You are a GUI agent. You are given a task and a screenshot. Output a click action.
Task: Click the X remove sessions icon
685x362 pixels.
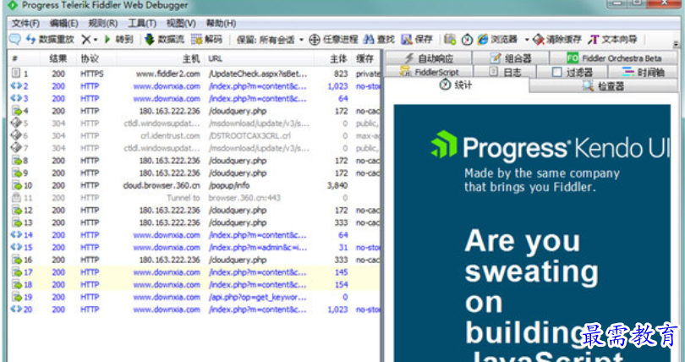pyautogui.click(x=86, y=39)
